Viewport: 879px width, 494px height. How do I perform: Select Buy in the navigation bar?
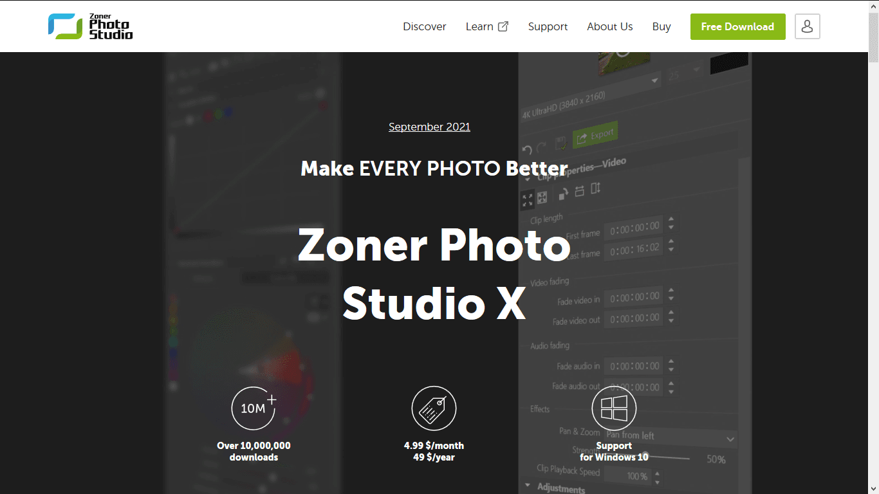point(662,26)
